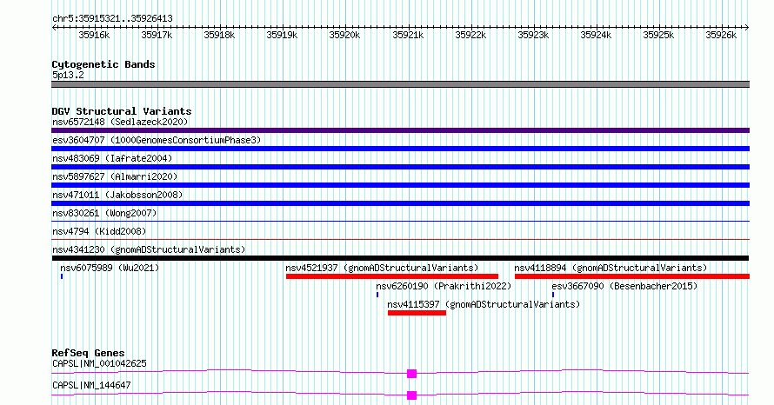This screenshot has height=405, width=774.
Task: Click the 35918k ruler tick label
Action: tap(219, 35)
